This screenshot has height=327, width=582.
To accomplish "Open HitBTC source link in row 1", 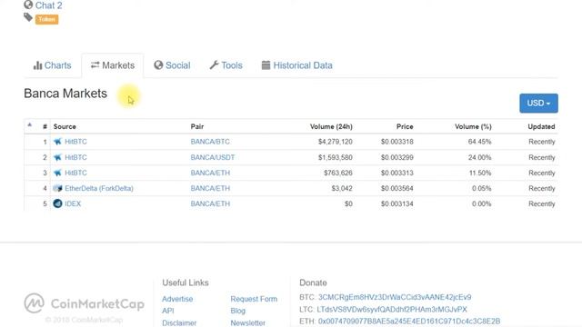I will coord(75,142).
